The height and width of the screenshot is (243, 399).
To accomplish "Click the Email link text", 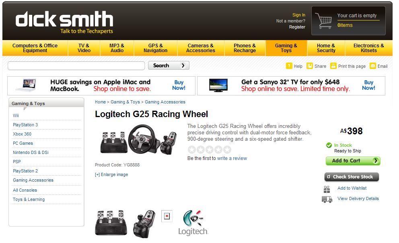I will coord(383,66).
